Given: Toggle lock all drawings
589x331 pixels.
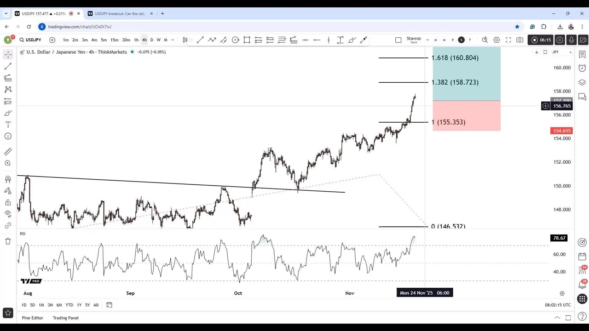Looking at the screenshot, I should tap(8, 202).
